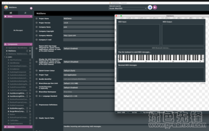Collapse the juce:: tree node
The width and height of the screenshot is (209, 131).
[x=5, y=57]
